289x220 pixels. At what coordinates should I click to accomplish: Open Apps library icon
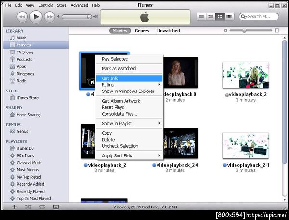(13, 66)
